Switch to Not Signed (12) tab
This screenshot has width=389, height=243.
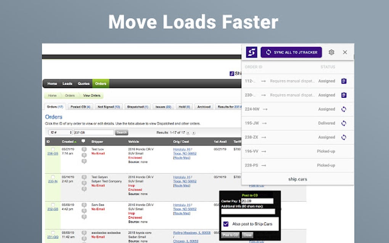(x=109, y=107)
